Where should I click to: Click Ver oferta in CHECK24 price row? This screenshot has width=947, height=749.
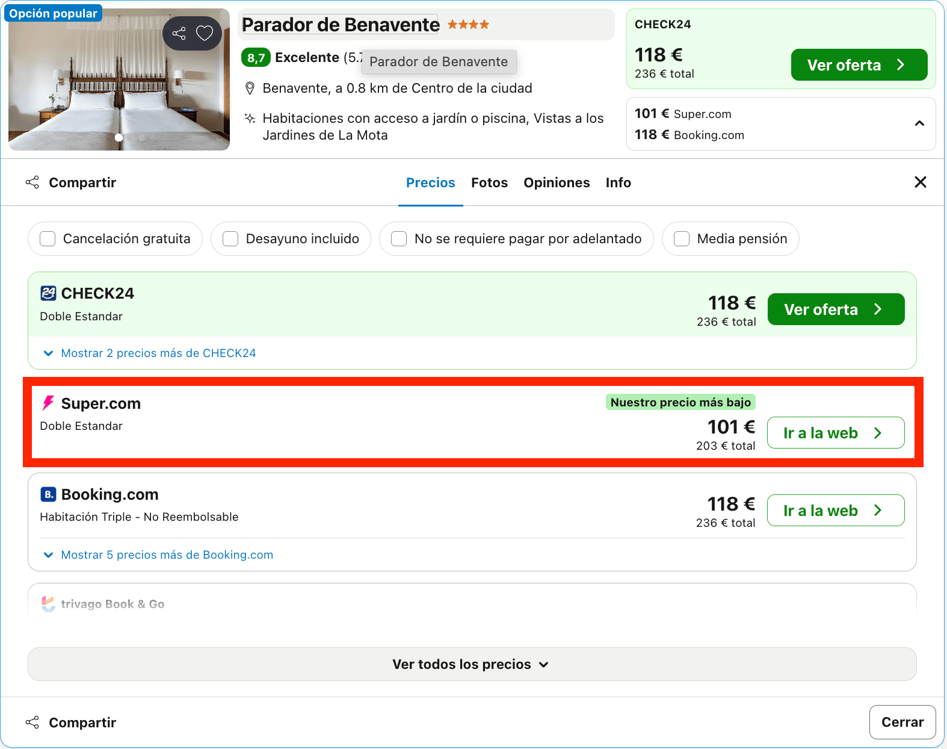[836, 309]
